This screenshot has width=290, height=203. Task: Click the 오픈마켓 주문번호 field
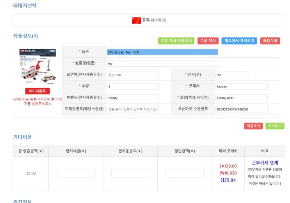(241, 109)
